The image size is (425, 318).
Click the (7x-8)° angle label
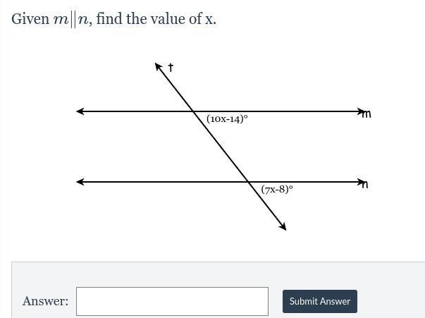click(x=277, y=189)
